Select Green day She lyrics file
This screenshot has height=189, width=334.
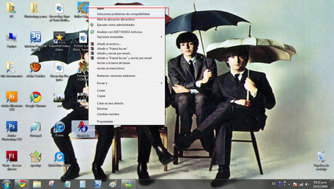coord(59,72)
